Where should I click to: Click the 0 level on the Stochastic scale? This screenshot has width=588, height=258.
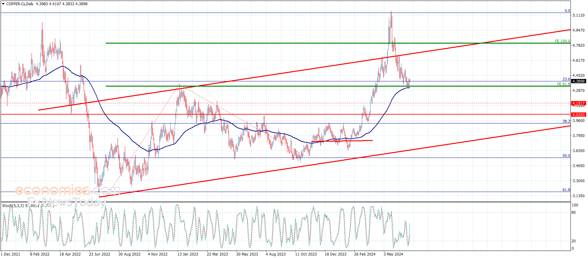click(x=573, y=248)
